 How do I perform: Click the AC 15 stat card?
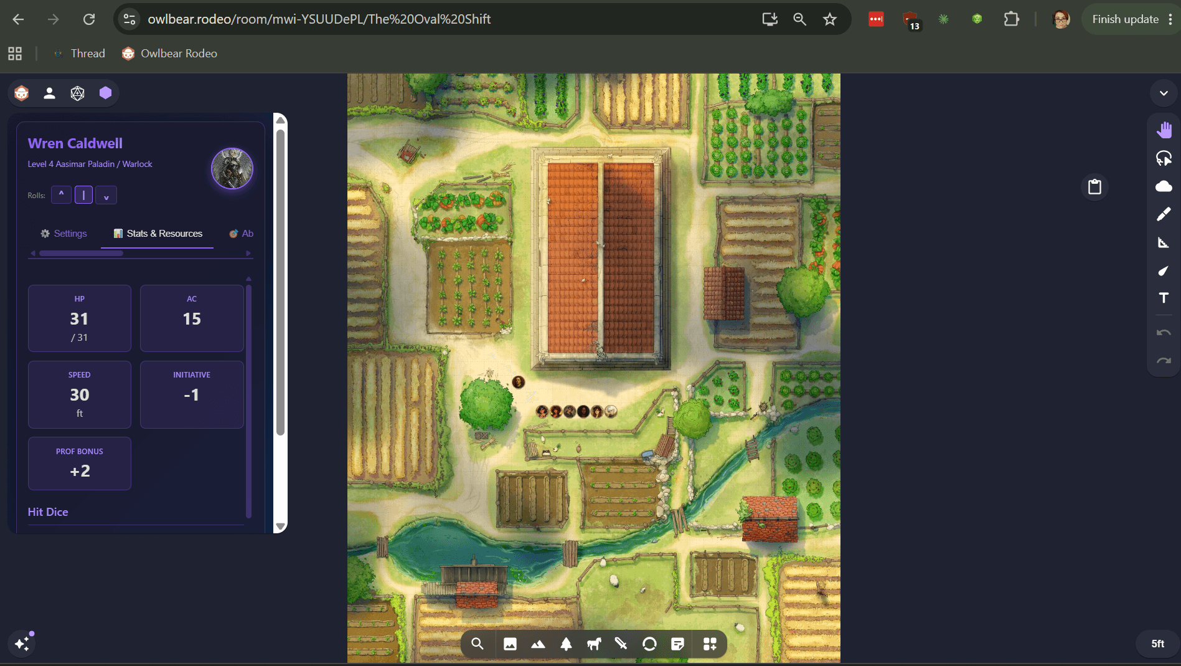[192, 318]
